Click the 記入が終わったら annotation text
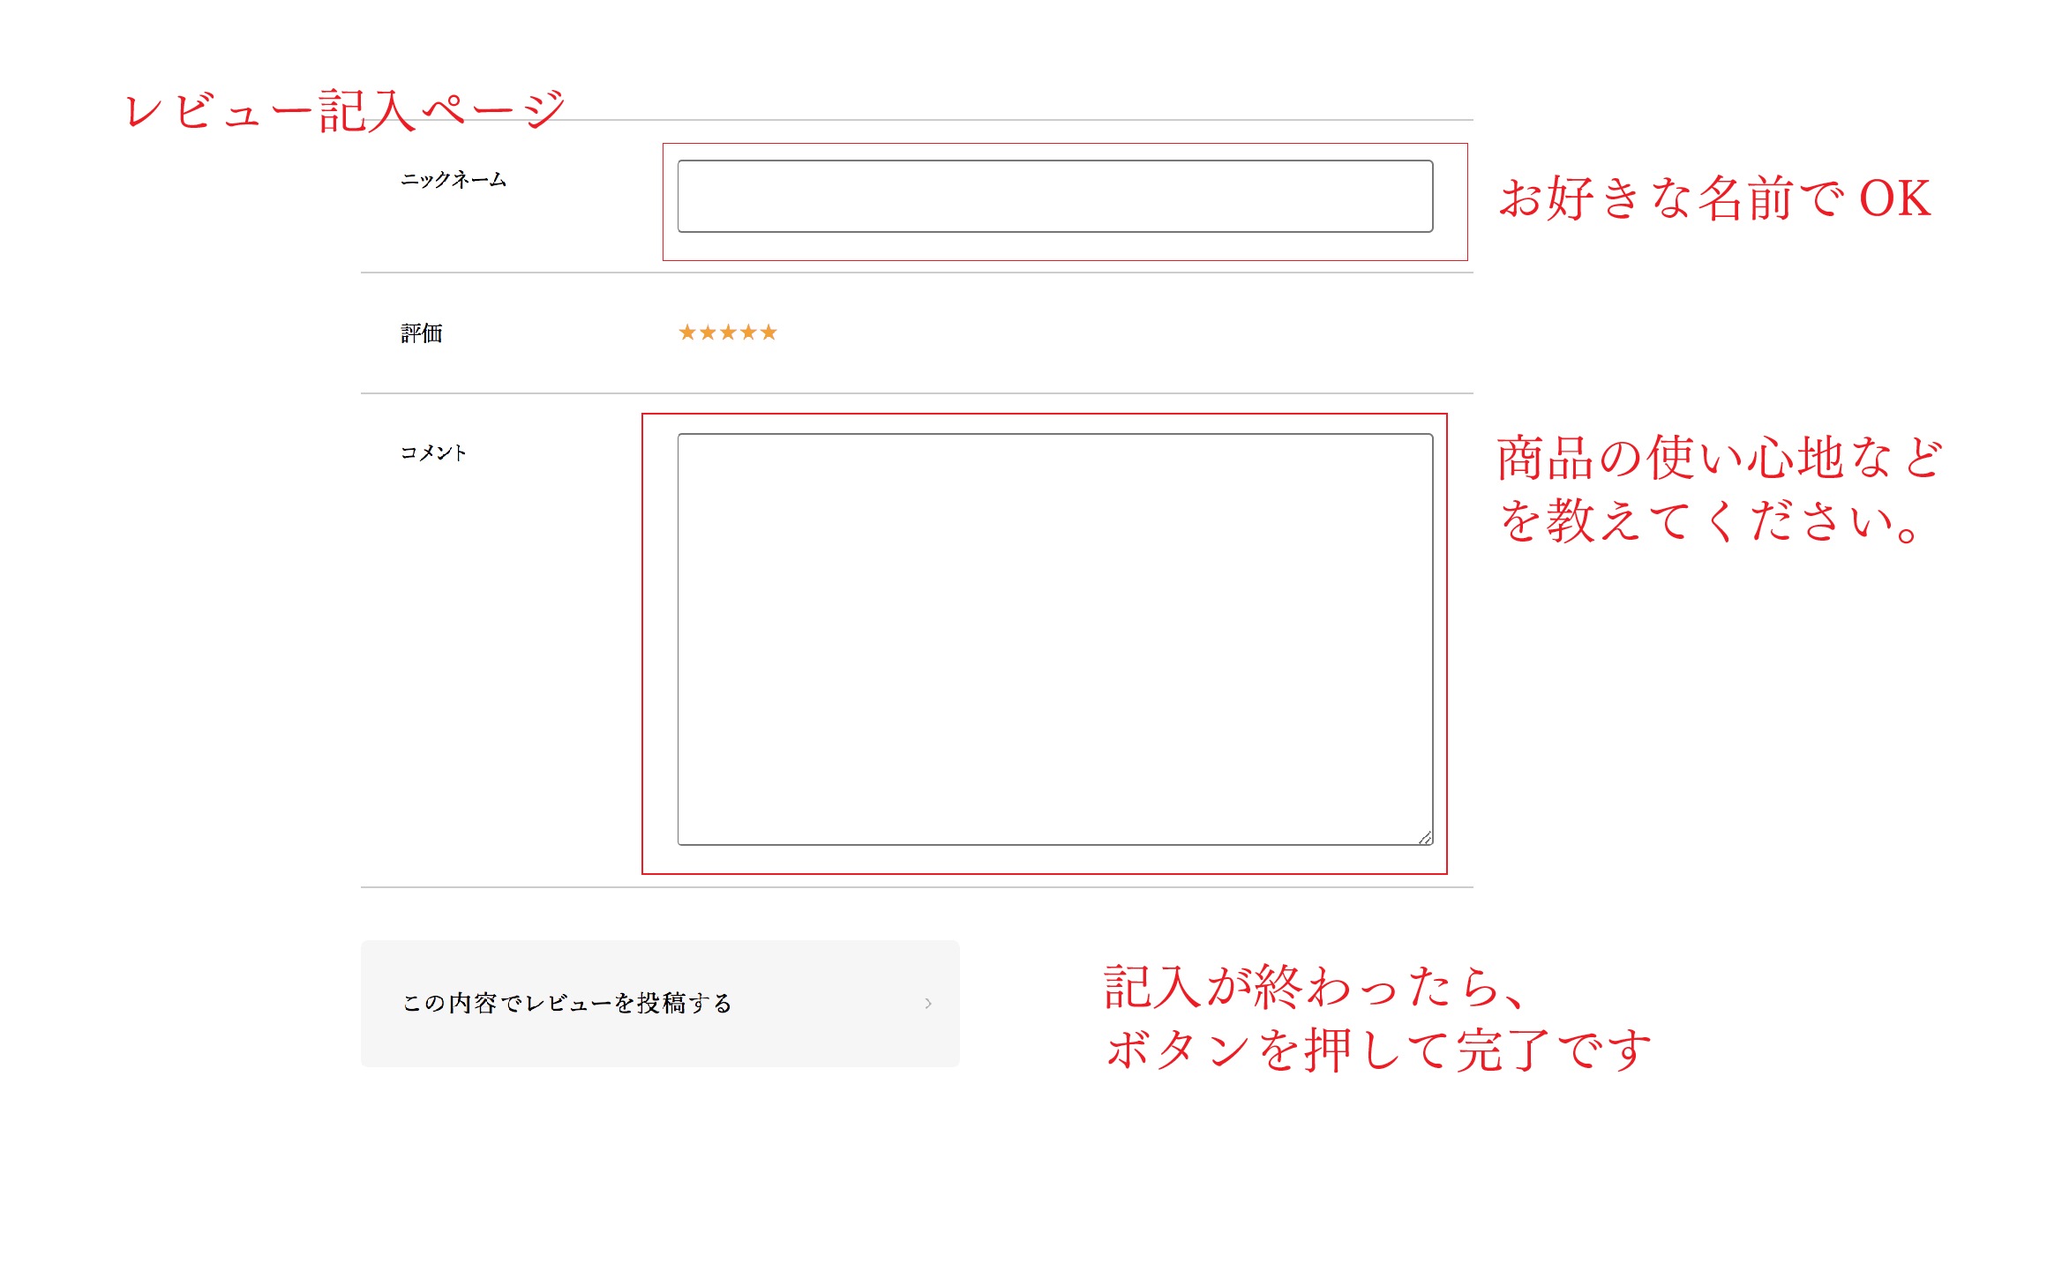The image size is (2047, 1263). point(1315,986)
